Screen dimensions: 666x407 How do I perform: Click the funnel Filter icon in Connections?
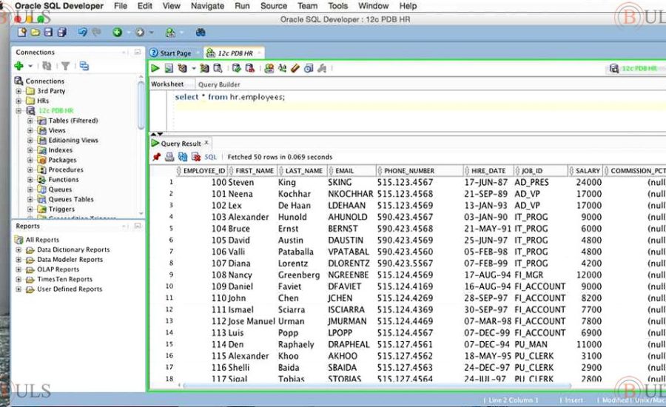coord(65,66)
